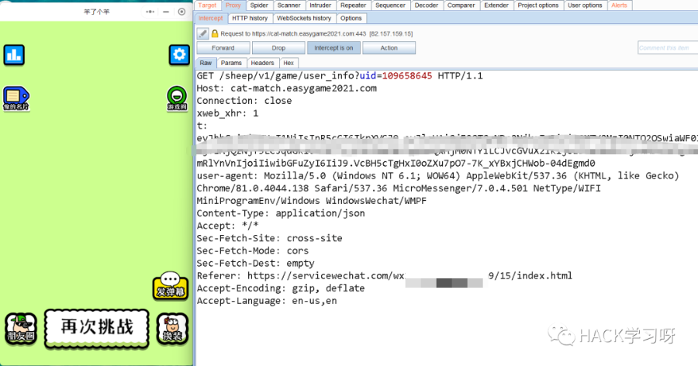The height and width of the screenshot is (366, 698).
Task: Click the Content-Type: application/json line
Action: 281,213
